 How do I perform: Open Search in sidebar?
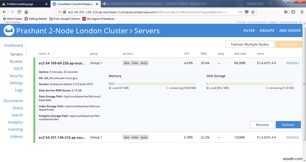point(17,115)
